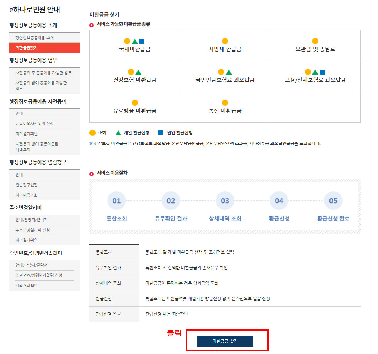378x354 pixels.
Task: Open 사전동의 없이 공동이용 가능한 업무 link
Action: pyautogui.click(x=41, y=85)
